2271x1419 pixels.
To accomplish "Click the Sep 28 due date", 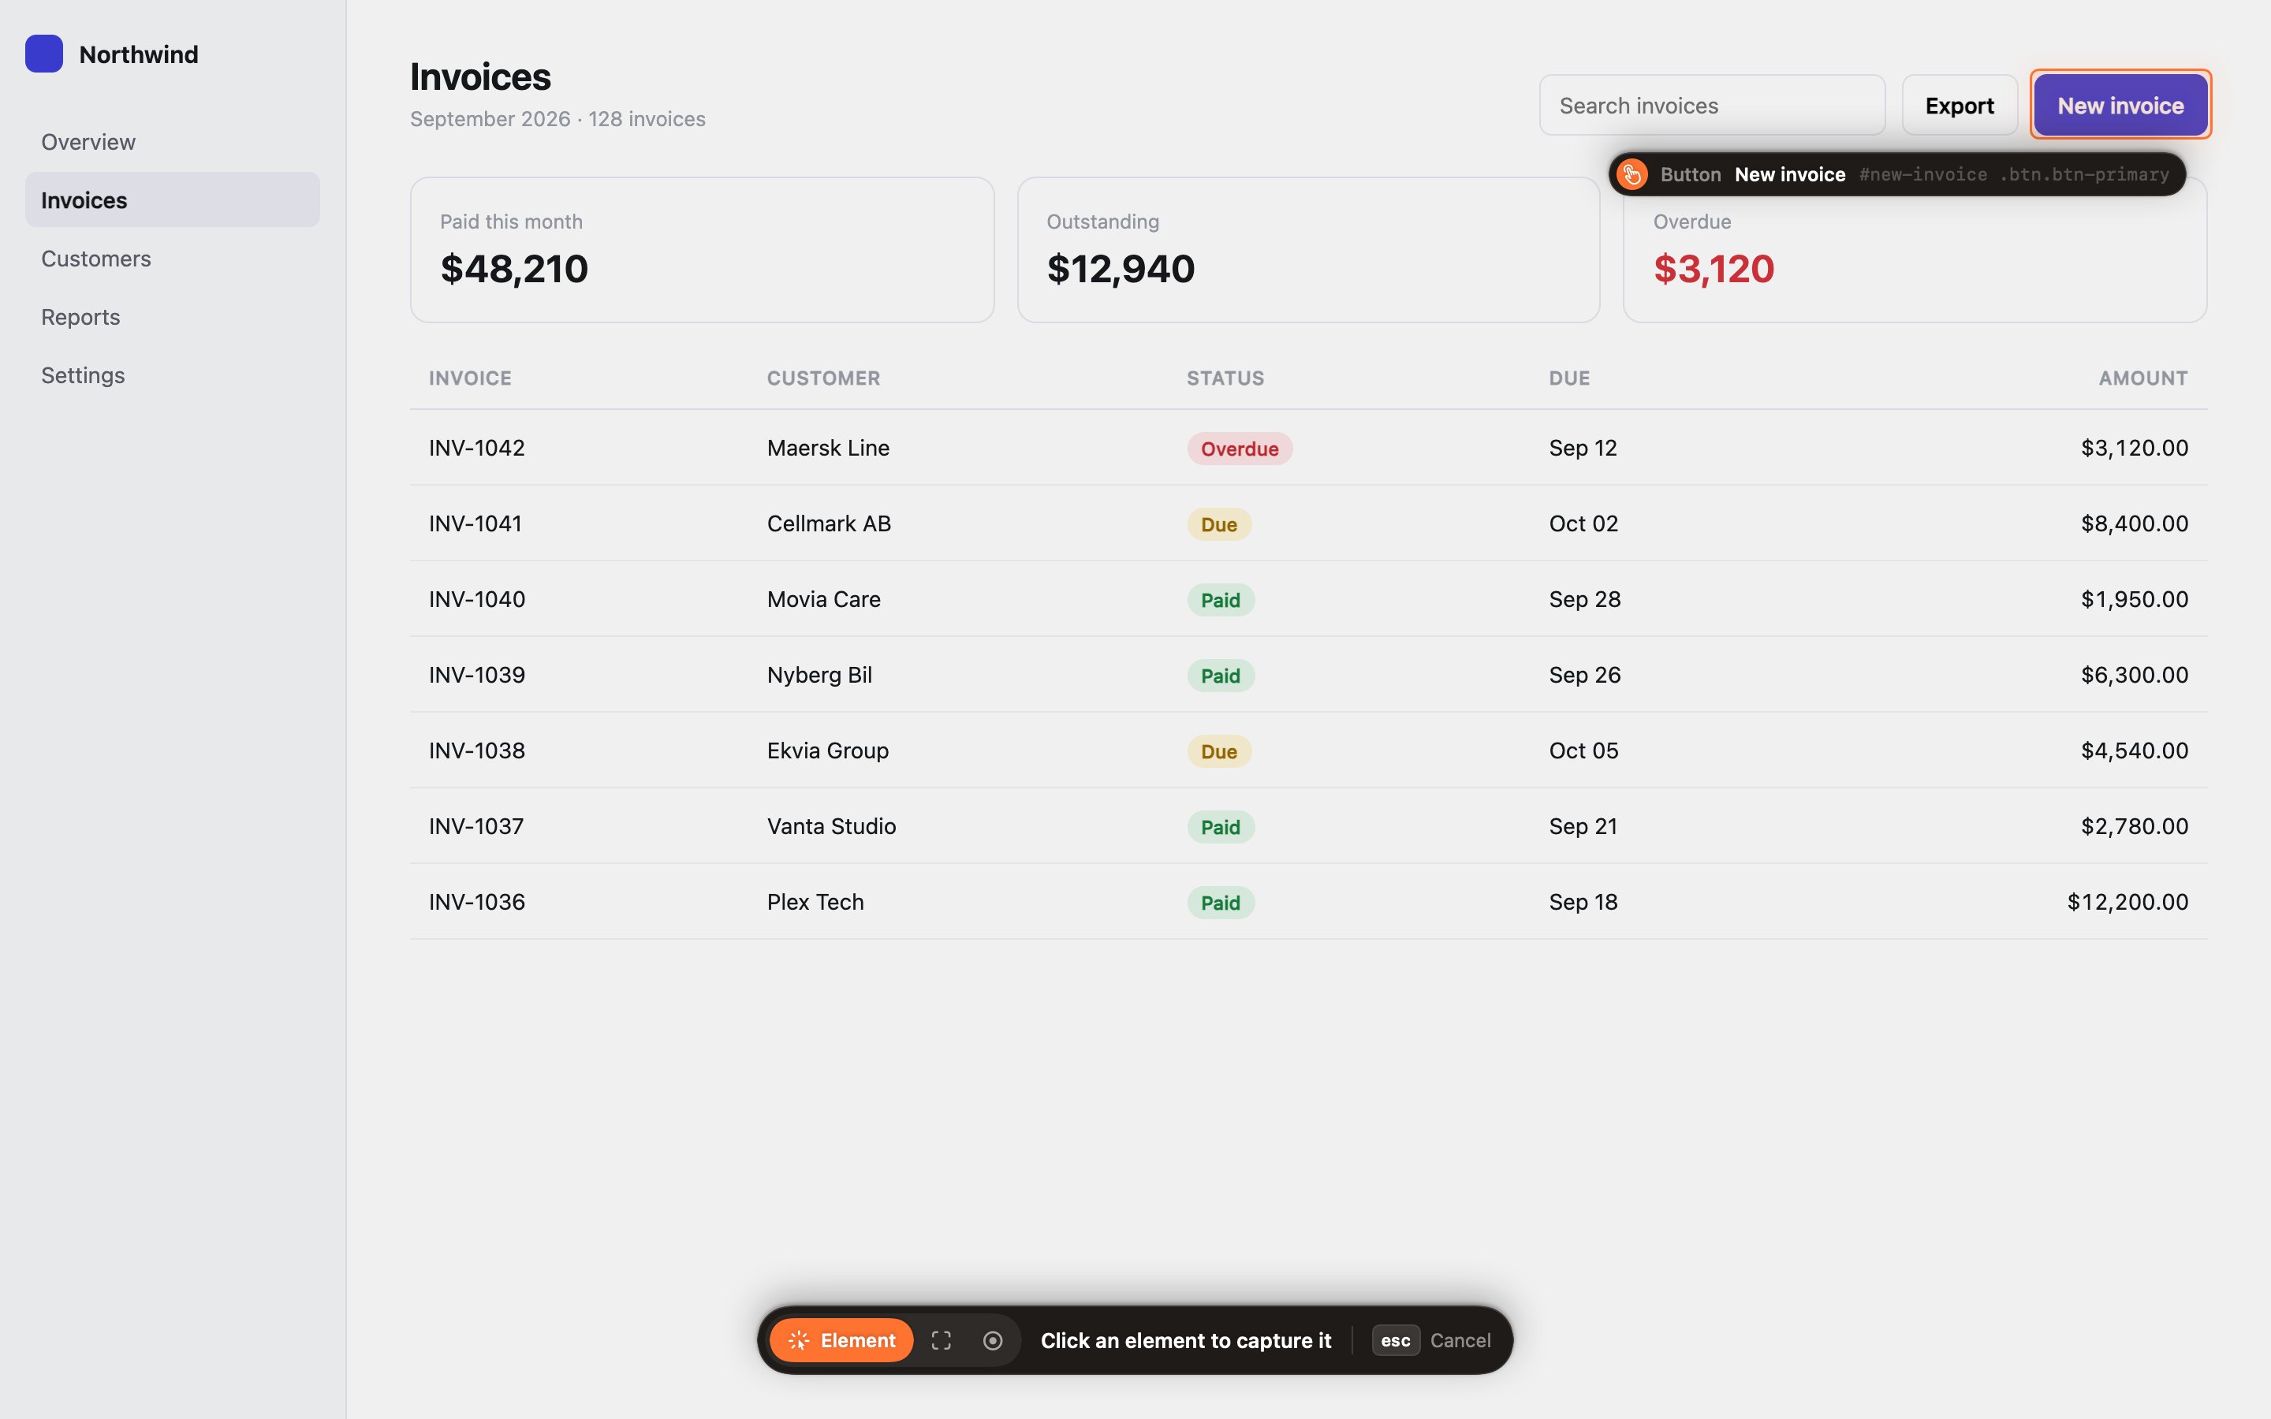I will coord(1584,599).
